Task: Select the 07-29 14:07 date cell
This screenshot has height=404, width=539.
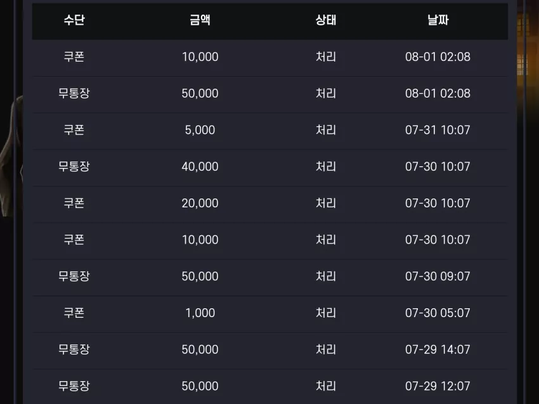Action: pyautogui.click(x=438, y=349)
